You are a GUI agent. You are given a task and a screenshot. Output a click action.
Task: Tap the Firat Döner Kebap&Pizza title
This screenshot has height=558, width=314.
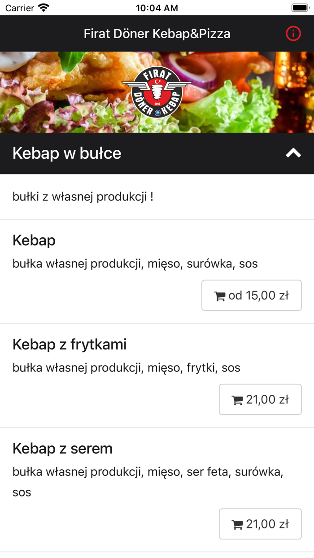point(157,34)
